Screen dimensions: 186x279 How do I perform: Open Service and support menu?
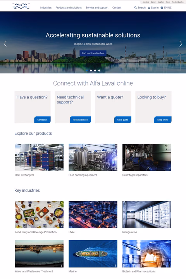[x=97, y=8]
